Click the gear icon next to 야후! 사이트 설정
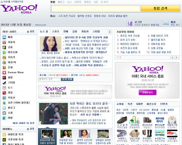Screen dimensions: 182x145 tap(28, 32)
